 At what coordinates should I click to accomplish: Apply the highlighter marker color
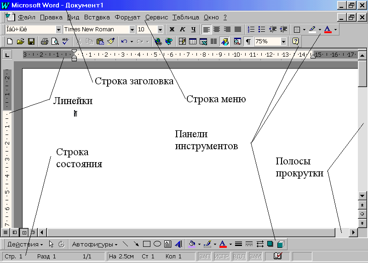click(x=312, y=29)
